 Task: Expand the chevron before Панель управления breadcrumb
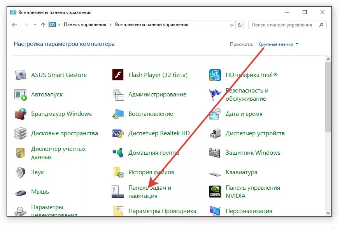(x=59, y=25)
